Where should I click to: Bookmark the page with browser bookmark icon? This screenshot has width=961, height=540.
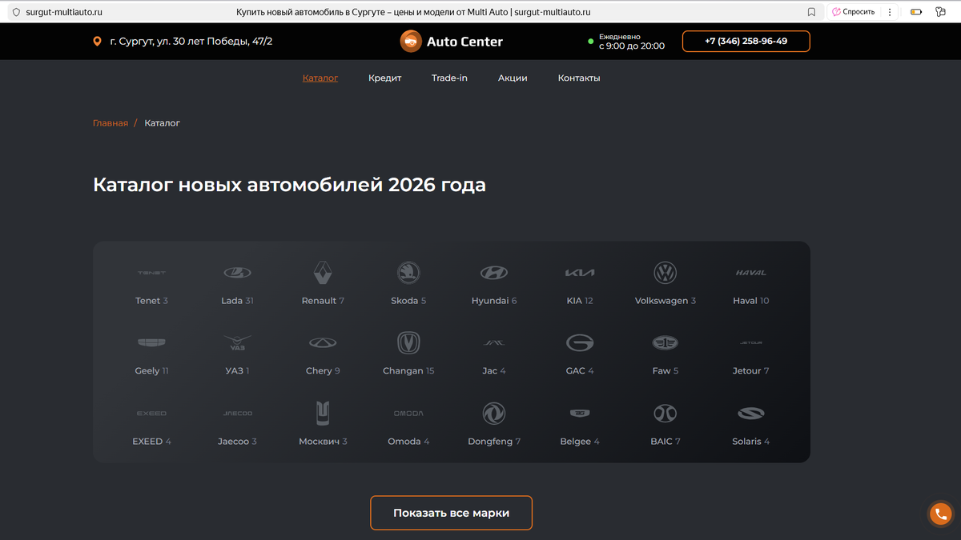click(x=811, y=12)
